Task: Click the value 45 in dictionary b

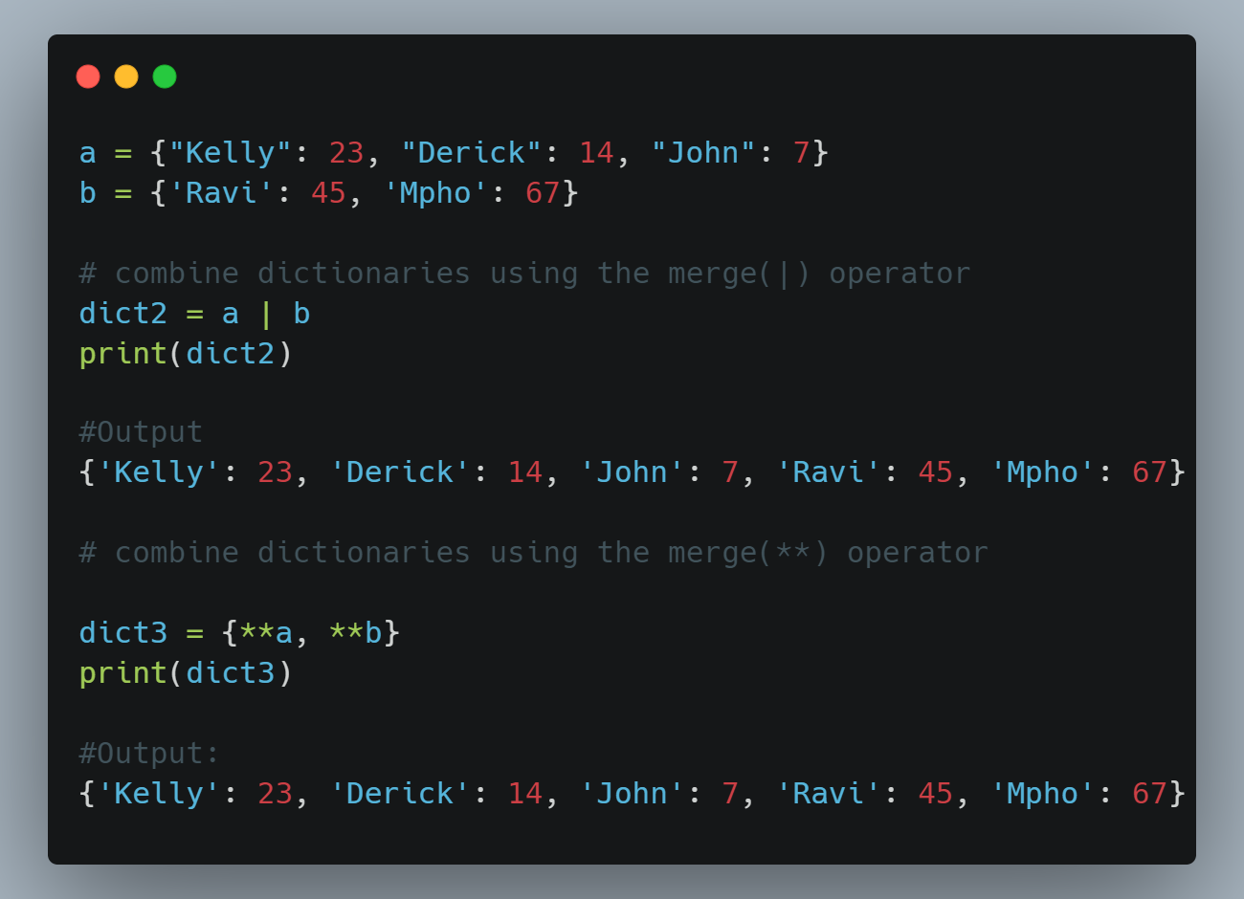Action: [x=328, y=193]
